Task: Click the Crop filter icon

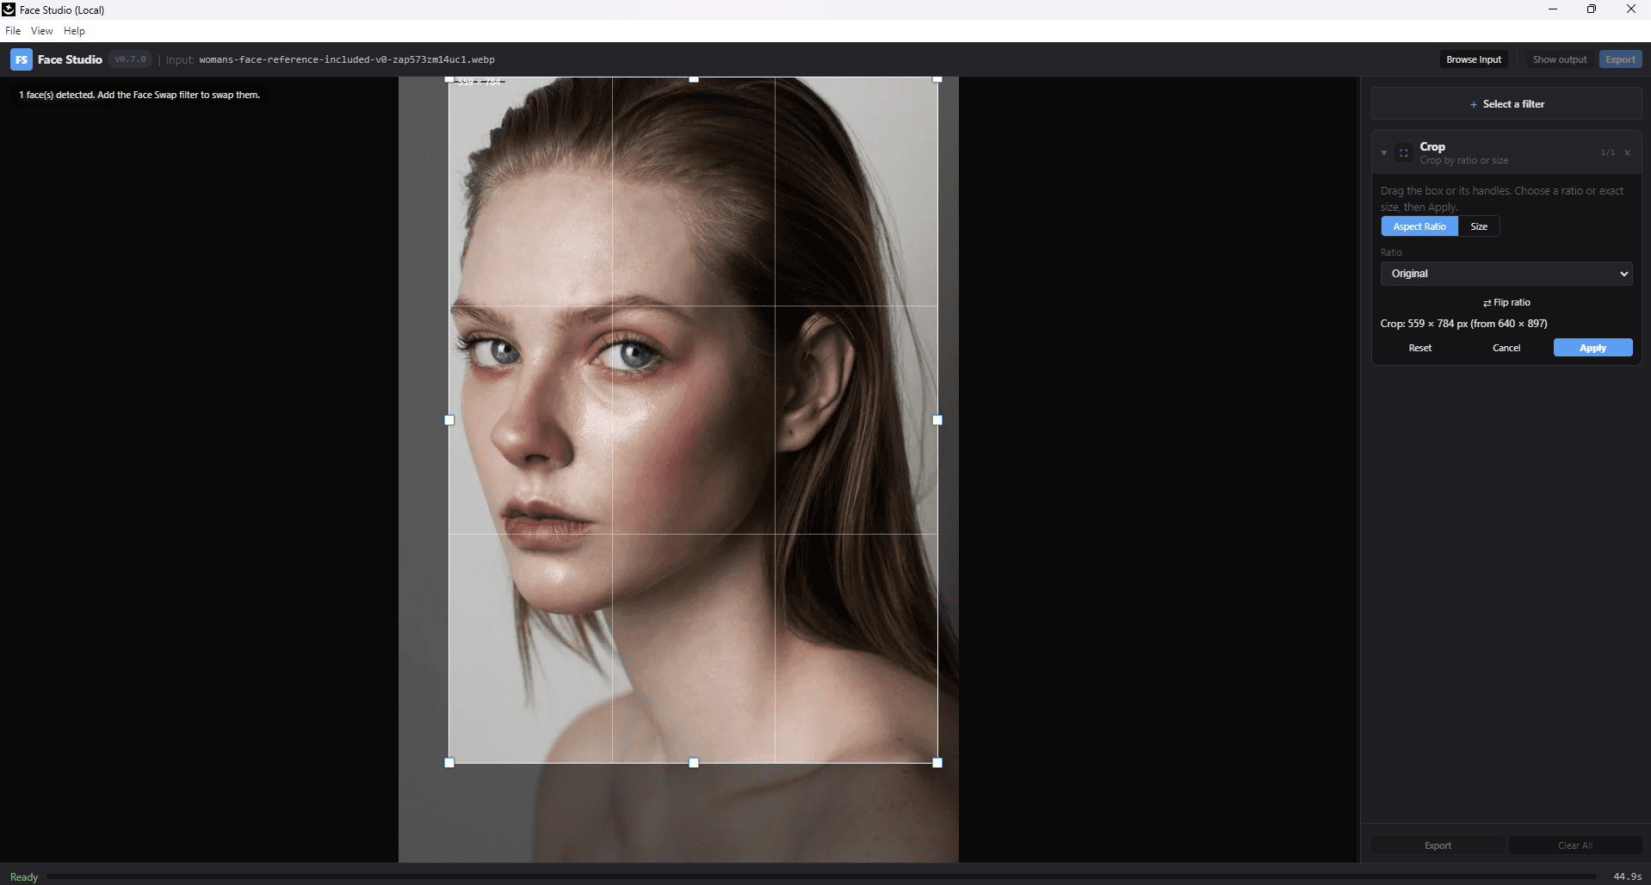Action: coord(1403,152)
